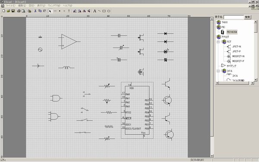Collapse the FET tree node

pyautogui.click(x=218, y=41)
